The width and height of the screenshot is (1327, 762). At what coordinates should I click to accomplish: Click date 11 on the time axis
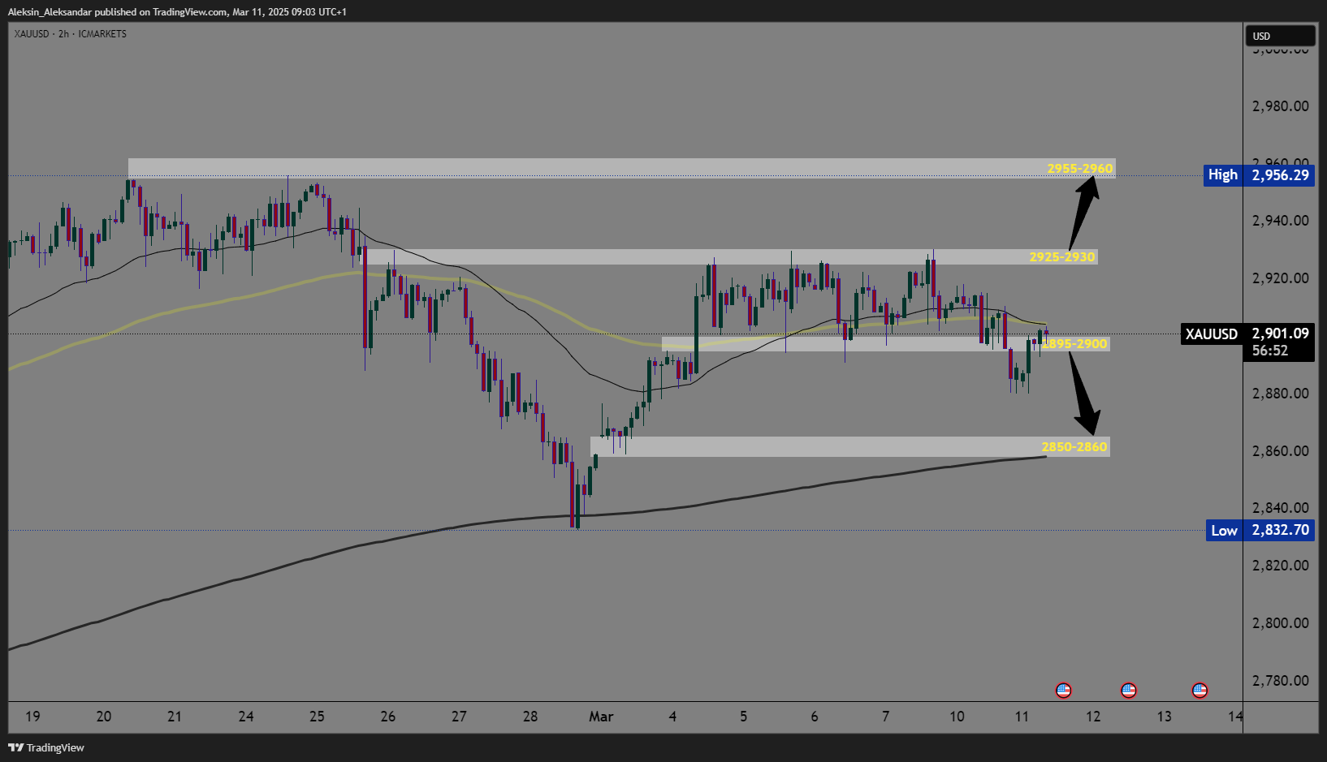(1022, 716)
